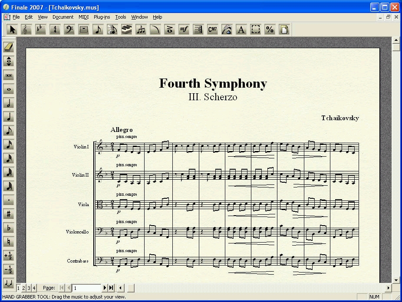Select the sixteenth note duration
402x302 pixels.
[9, 145]
